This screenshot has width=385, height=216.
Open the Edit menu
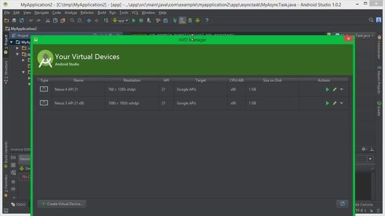pos(16,13)
